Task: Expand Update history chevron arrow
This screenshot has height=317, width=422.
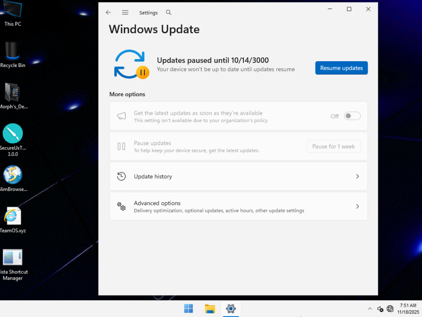Action: (357, 177)
